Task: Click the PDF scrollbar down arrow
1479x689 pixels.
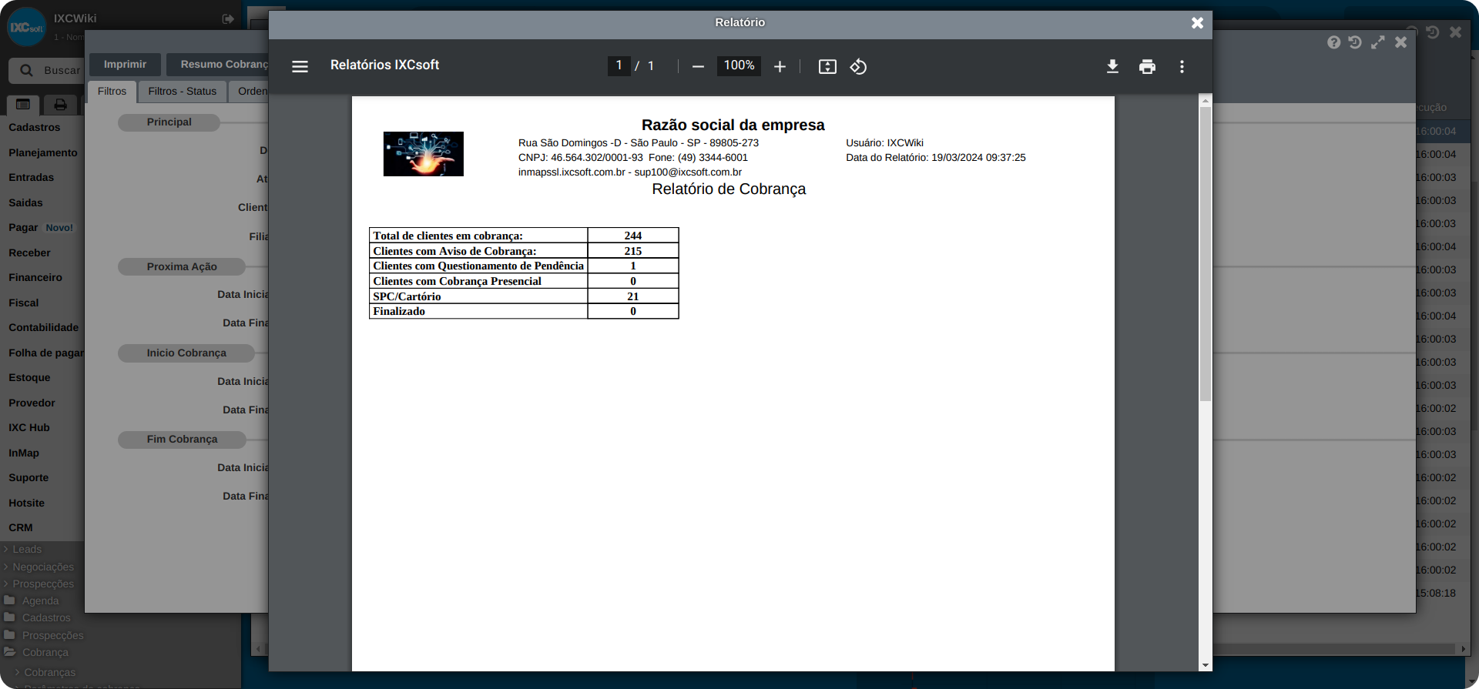Action: [1206, 665]
